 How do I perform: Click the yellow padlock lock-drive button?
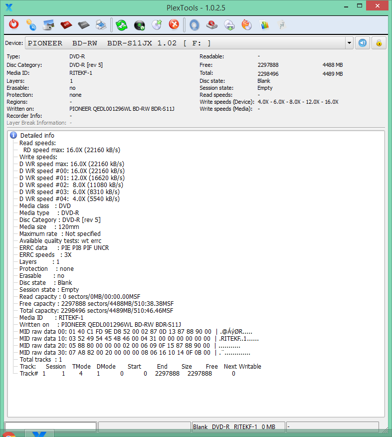pyautogui.click(x=379, y=43)
